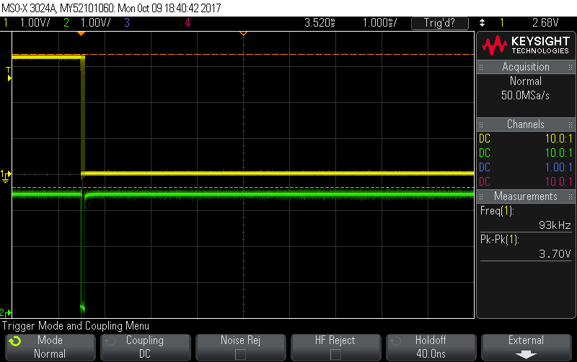
Task: Enable the HF Reject checkbox
Action: point(335,354)
